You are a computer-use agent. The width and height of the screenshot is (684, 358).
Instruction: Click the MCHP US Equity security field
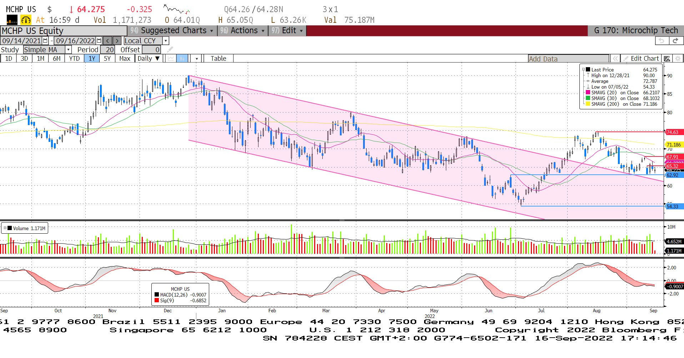(64, 31)
